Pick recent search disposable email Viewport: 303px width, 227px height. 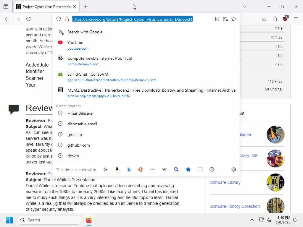coord(146,124)
